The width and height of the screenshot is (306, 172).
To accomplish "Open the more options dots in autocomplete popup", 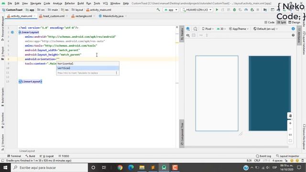I will [116, 73].
